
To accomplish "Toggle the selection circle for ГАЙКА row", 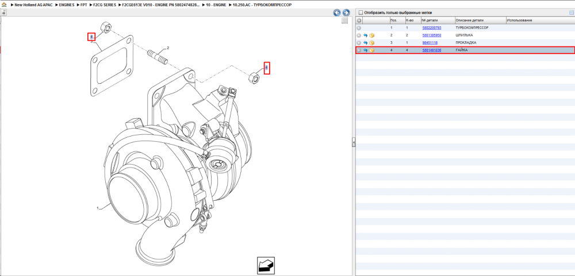I will pos(359,50).
